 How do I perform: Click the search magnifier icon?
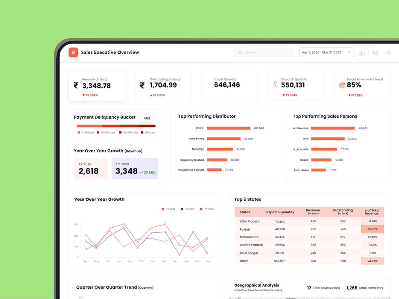point(240,53)
